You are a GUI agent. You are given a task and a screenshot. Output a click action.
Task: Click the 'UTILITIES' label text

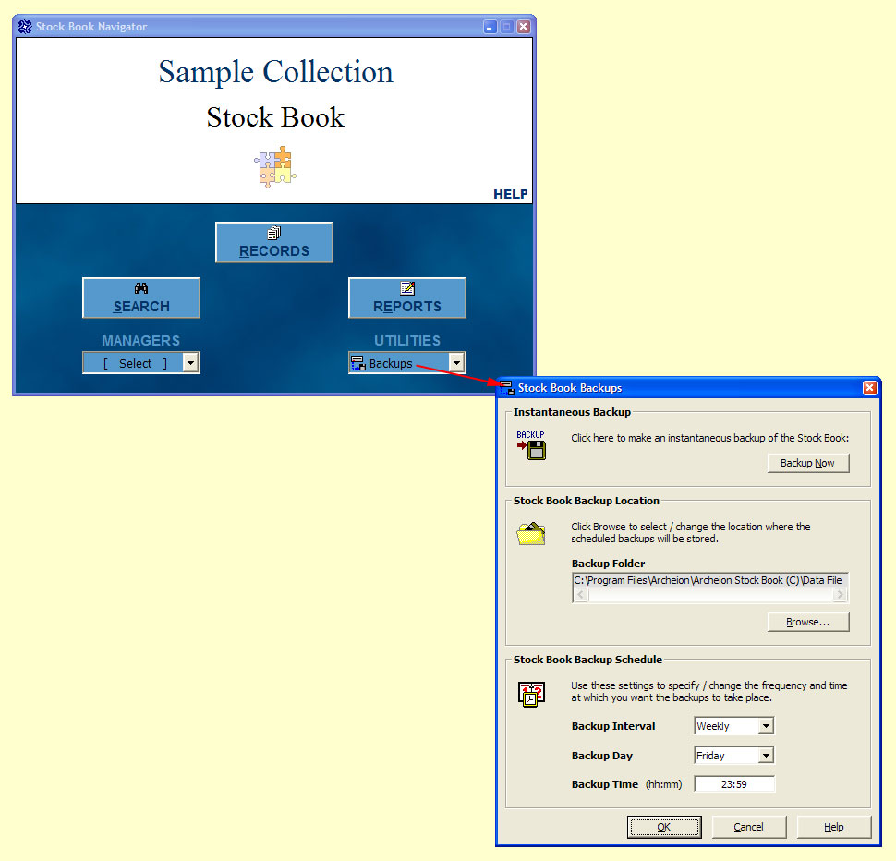pos(406,341)
